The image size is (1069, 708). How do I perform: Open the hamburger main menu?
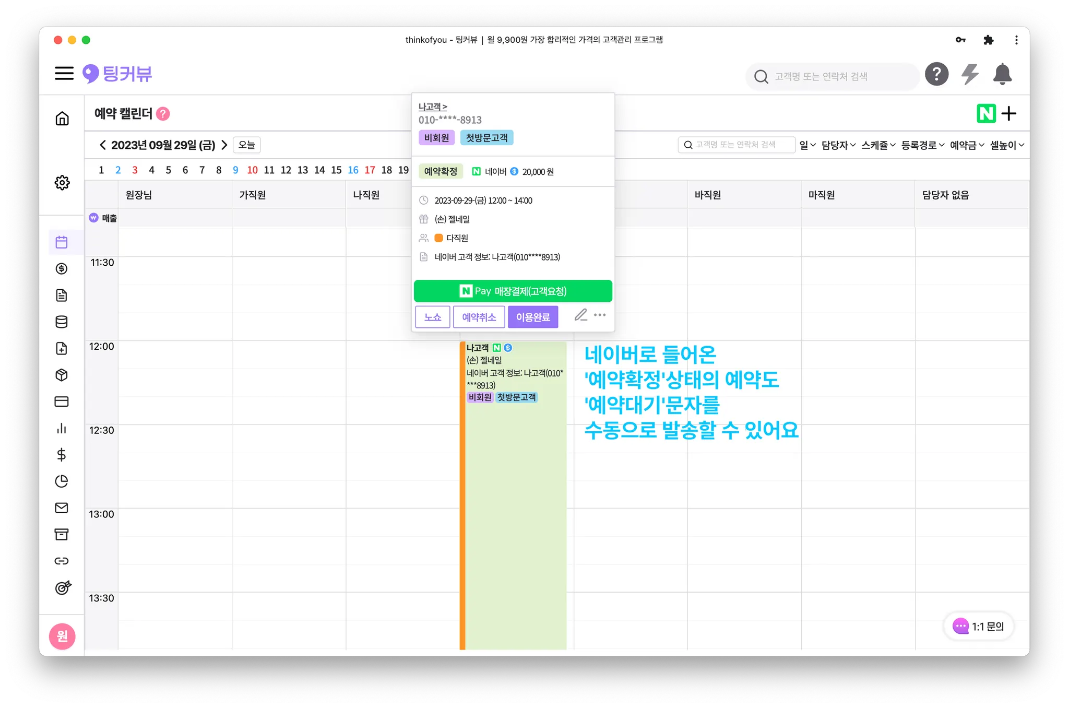pos(64,73)
